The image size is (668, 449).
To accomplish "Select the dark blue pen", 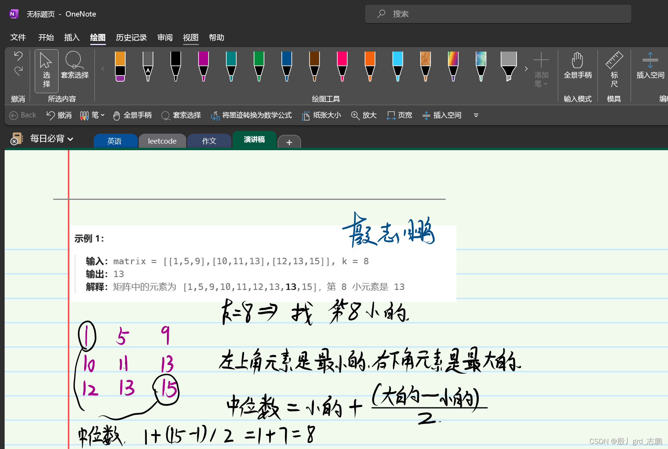I will (x=287, y=67).
